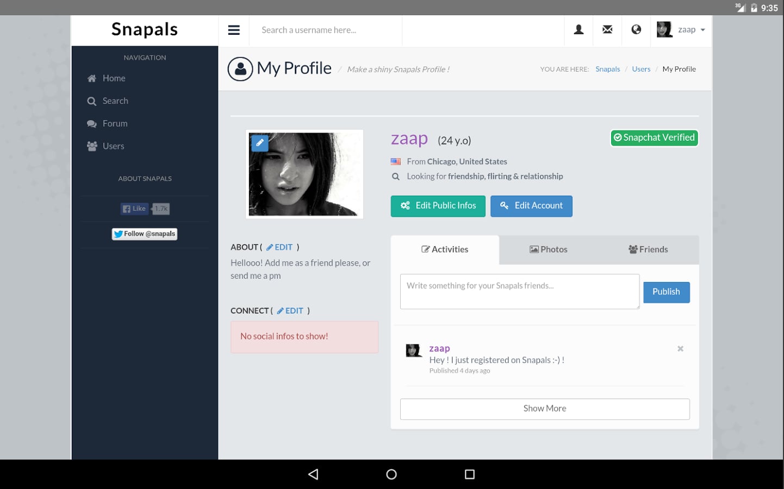Click ABOUT SNAPALS sidebar heading

(x=145, y=179)
